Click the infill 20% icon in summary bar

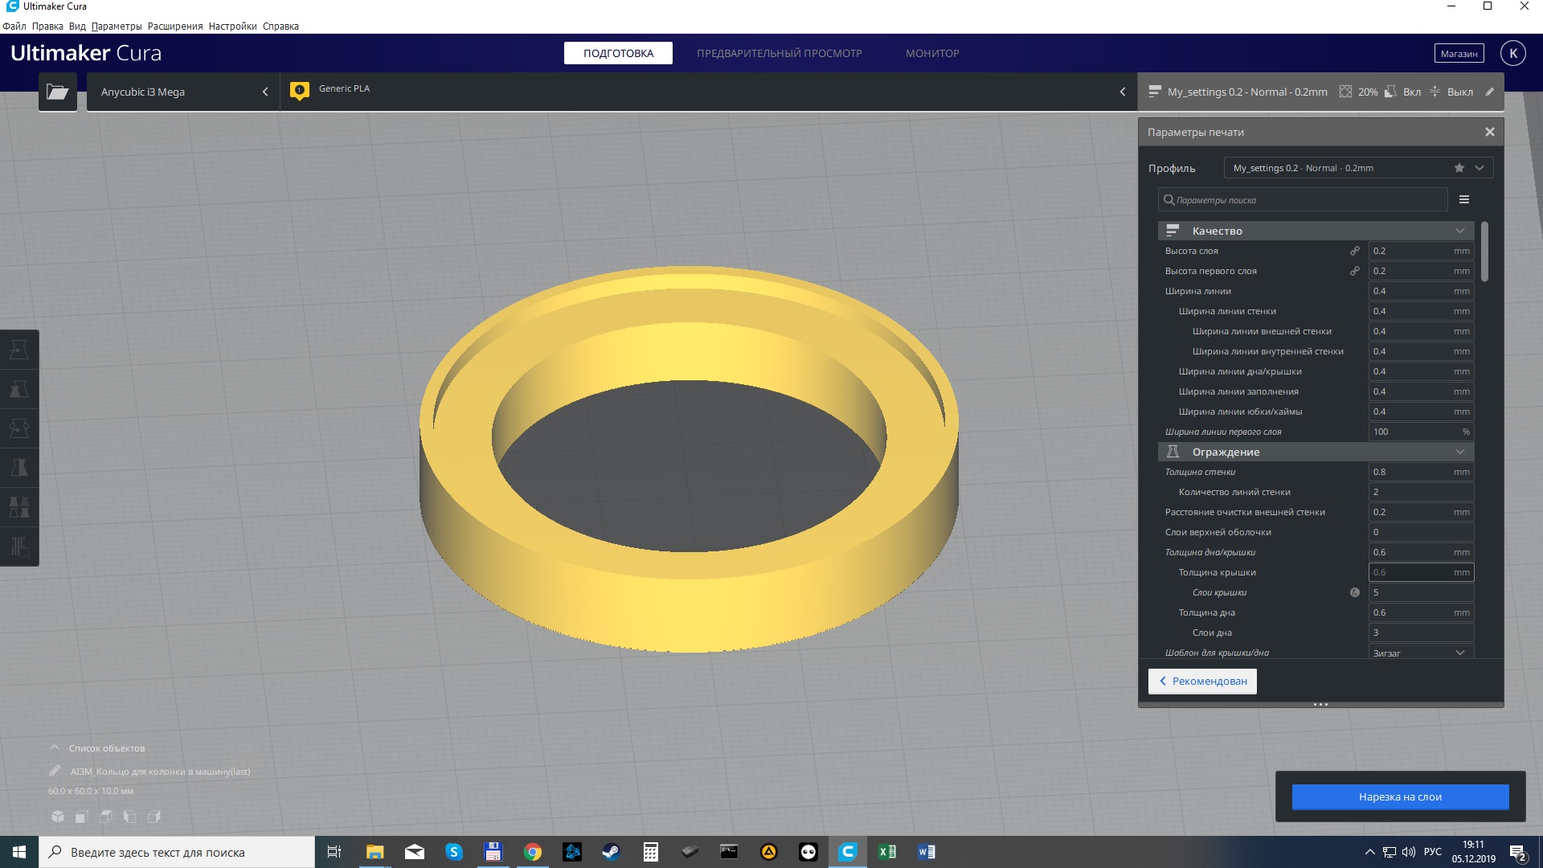(x=1345, y=92)
